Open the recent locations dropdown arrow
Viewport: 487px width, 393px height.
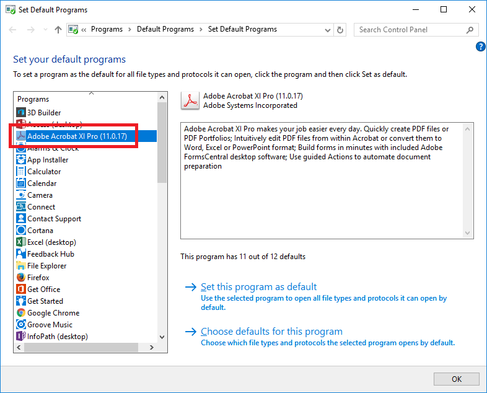45,30
